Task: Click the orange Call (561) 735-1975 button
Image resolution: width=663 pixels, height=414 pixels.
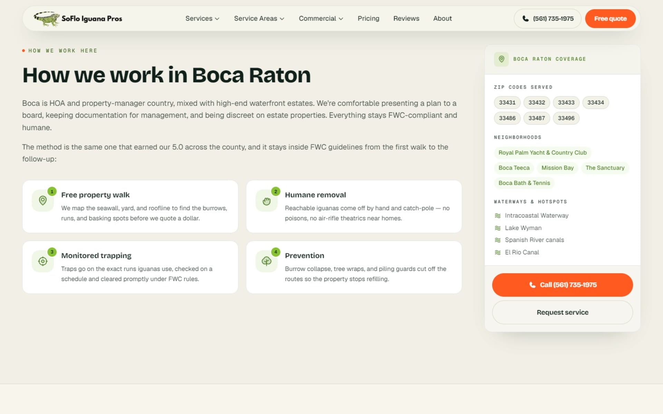Action: 563,285
